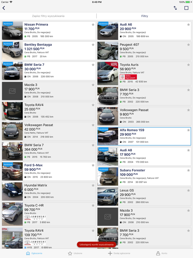The height and width of the screenshot is (258, 193).
Task: Select the price 59 900 PLN
Action: point(33,169)
